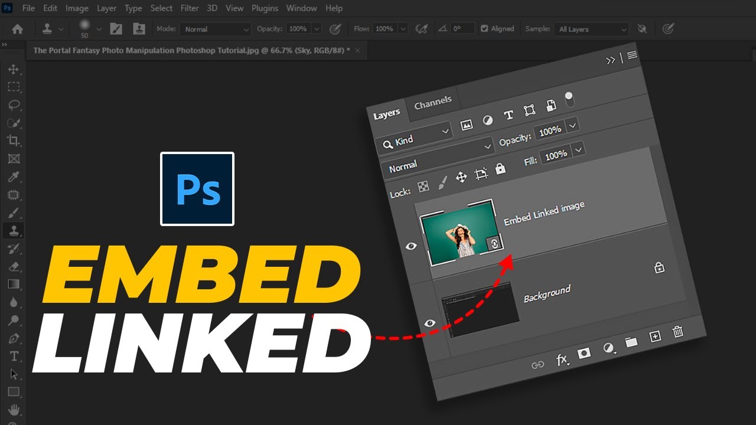Screen dimensions: 756x425
Task: Open the Layers panel menu
Action: [x=632, y=55]
